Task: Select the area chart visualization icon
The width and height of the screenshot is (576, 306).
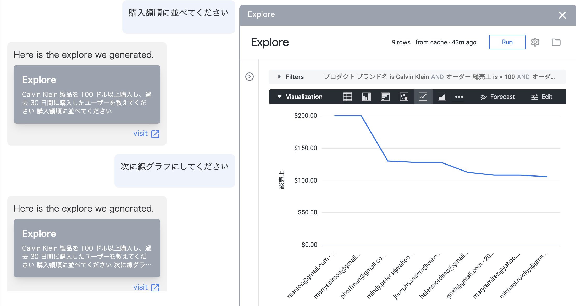Action: (x=442, y=97)
